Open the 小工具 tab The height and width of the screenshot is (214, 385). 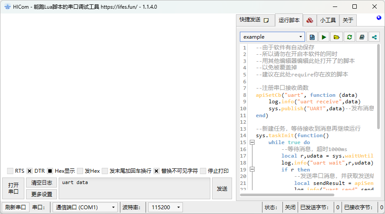328,20
